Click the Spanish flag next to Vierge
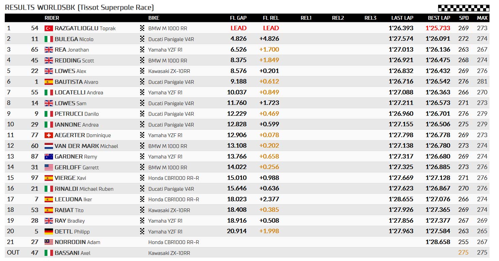Viewport: 499px width, 261px height. pyautogui.click(x=49, y=178)
